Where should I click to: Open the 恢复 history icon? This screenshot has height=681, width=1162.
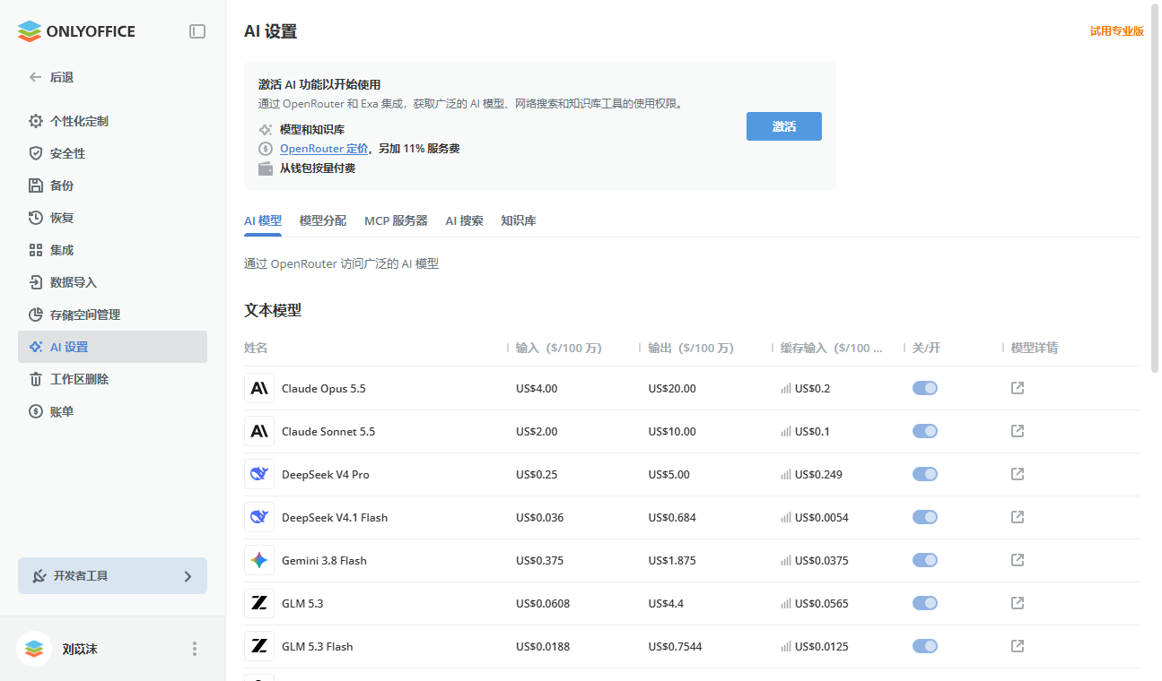pos(36,218)
